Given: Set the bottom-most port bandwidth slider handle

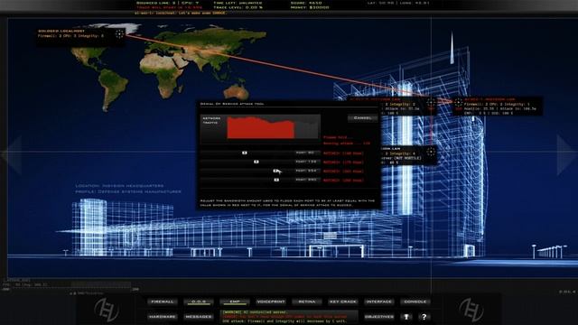Looking at the screenshot, I should coord(276,180).
